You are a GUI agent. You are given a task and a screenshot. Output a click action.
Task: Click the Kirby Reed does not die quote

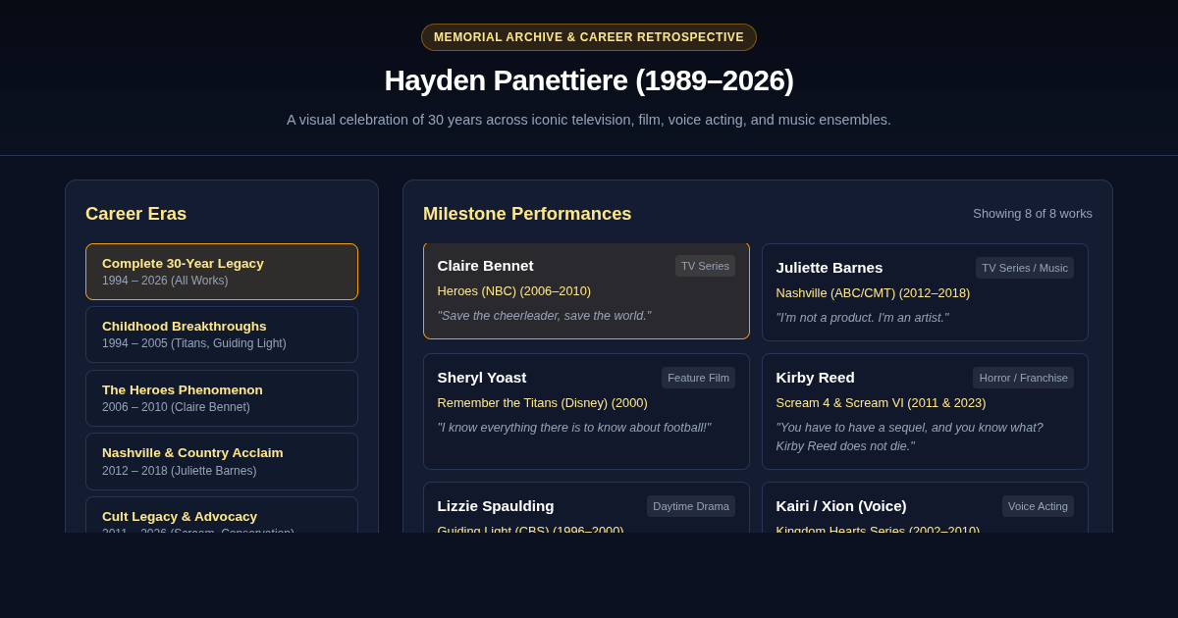click(x=910, y=437)
